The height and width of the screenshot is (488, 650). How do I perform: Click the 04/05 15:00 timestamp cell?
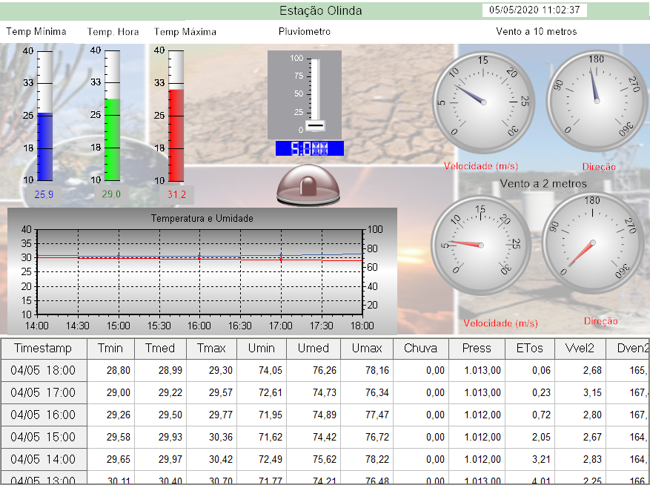(x=43, y=437)
